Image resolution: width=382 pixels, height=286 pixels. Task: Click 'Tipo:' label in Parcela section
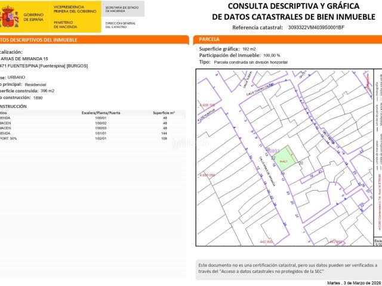coord(205,62)
